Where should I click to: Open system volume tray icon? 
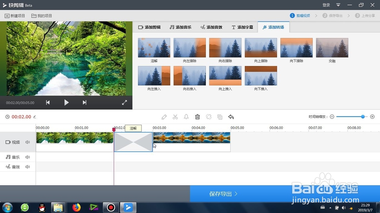click(x=344, y=208)
